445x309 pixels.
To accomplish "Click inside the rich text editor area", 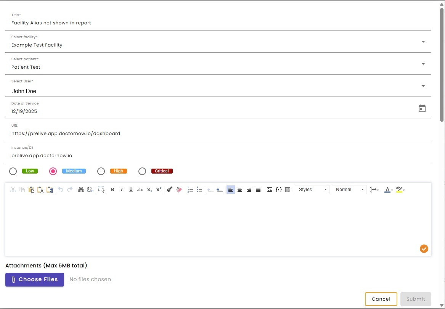I will pos(218,226).
